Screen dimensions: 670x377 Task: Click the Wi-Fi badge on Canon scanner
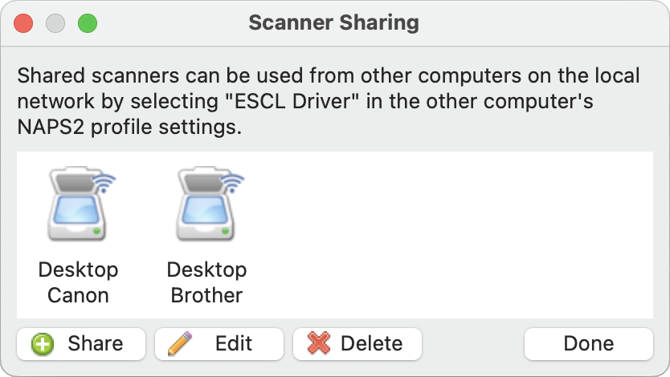coord(104,182)
